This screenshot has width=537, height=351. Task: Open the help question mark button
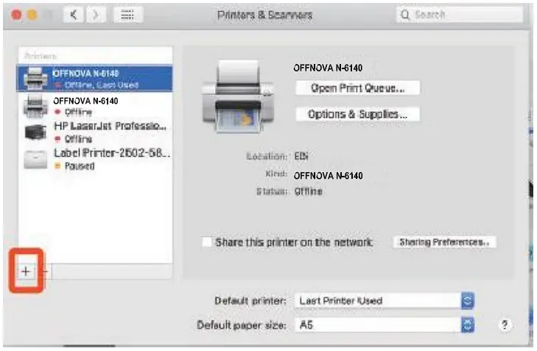tap(505, 325)
